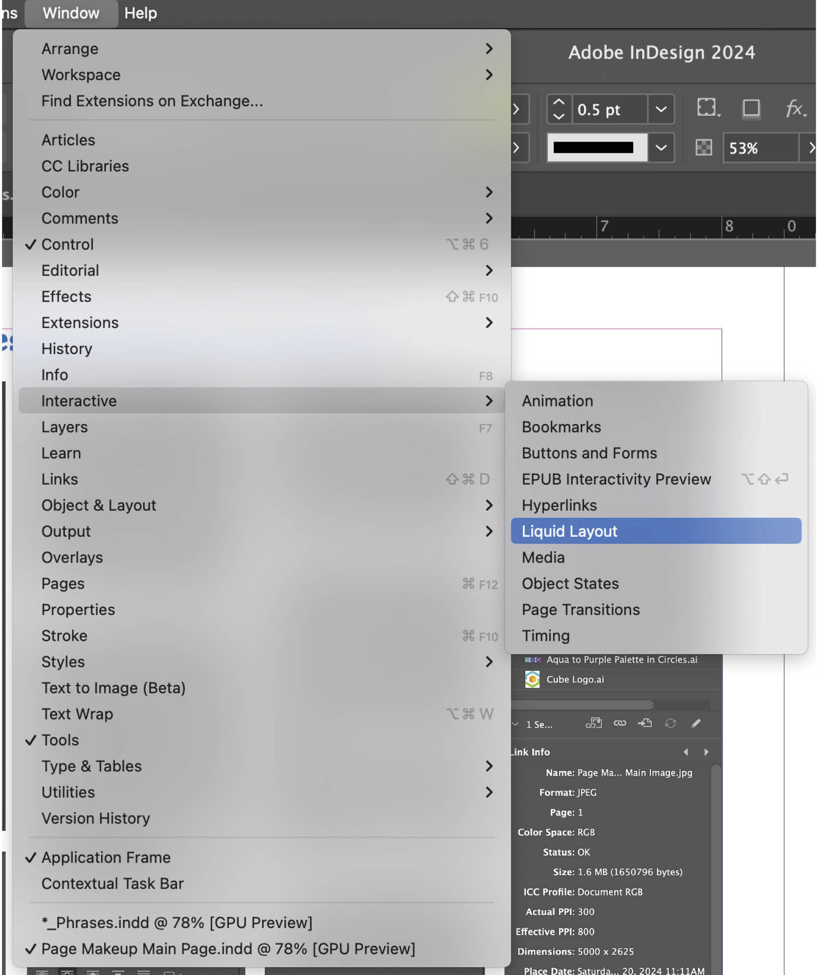Click the 0.5 pt stroke weight field
The width and height of the screenshot is (819, 975).
click(609, 109)
